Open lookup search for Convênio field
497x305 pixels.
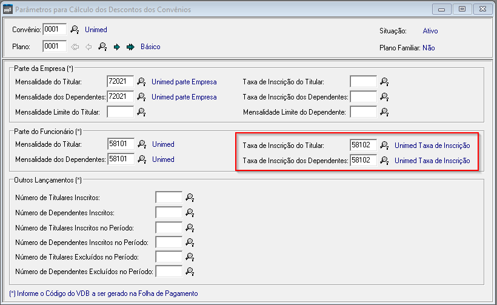pyautogui.click(x=75, y=30)
